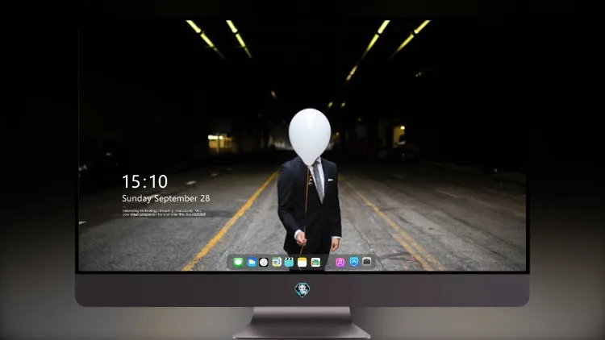The image size is (605, 340).
Task: Click the dock gap between Photos and Music
Action: tap(328, 262)
